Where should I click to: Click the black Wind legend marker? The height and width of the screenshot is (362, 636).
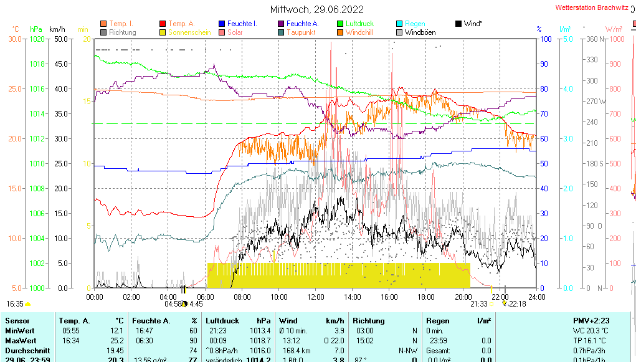pyautogui.click(x=458, y=24)
